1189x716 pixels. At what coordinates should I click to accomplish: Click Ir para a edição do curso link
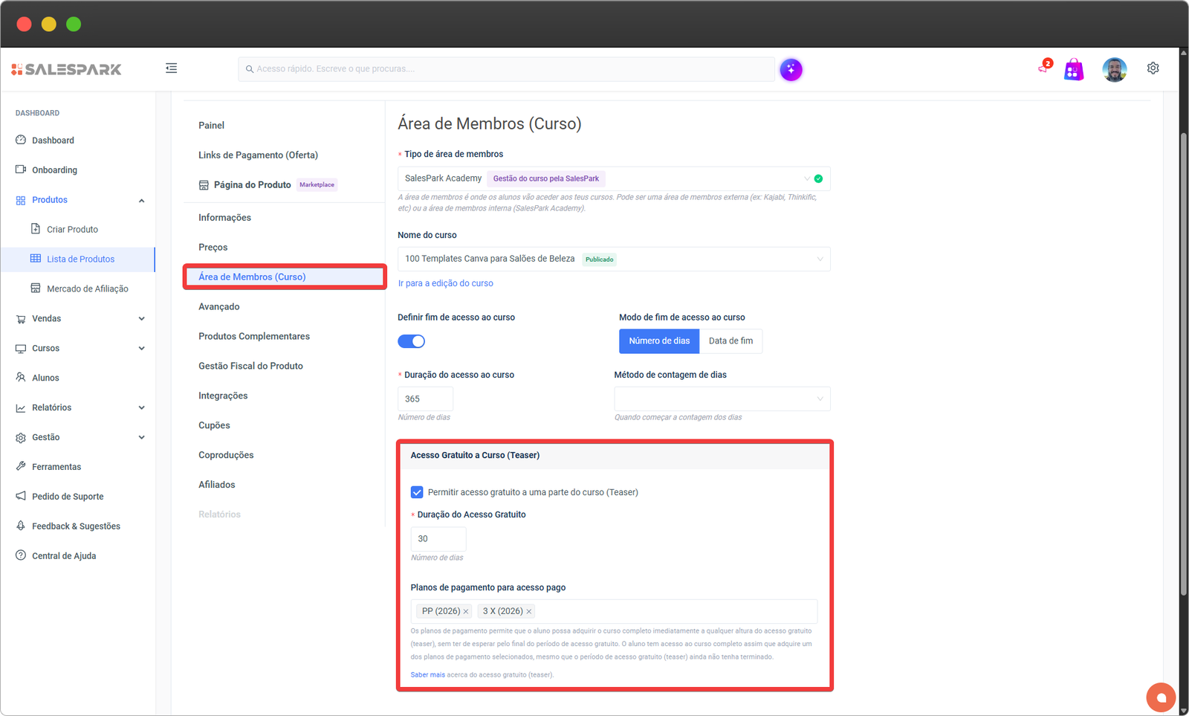click(445, 283)
